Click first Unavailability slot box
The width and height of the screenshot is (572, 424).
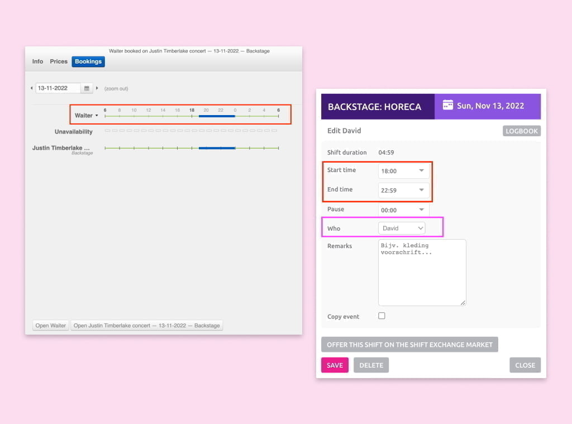tap(107, 131)
